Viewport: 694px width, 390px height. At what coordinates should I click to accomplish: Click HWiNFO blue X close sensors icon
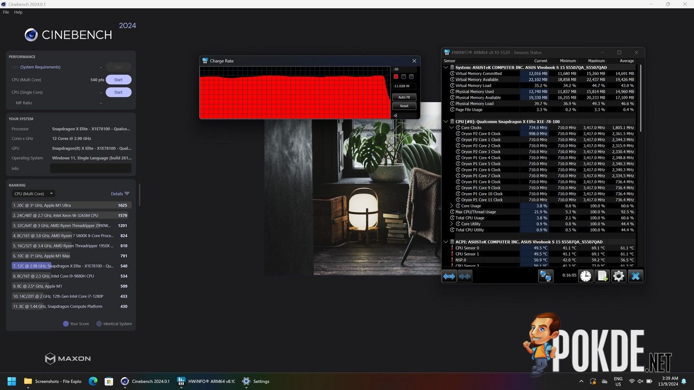(636, 276)
